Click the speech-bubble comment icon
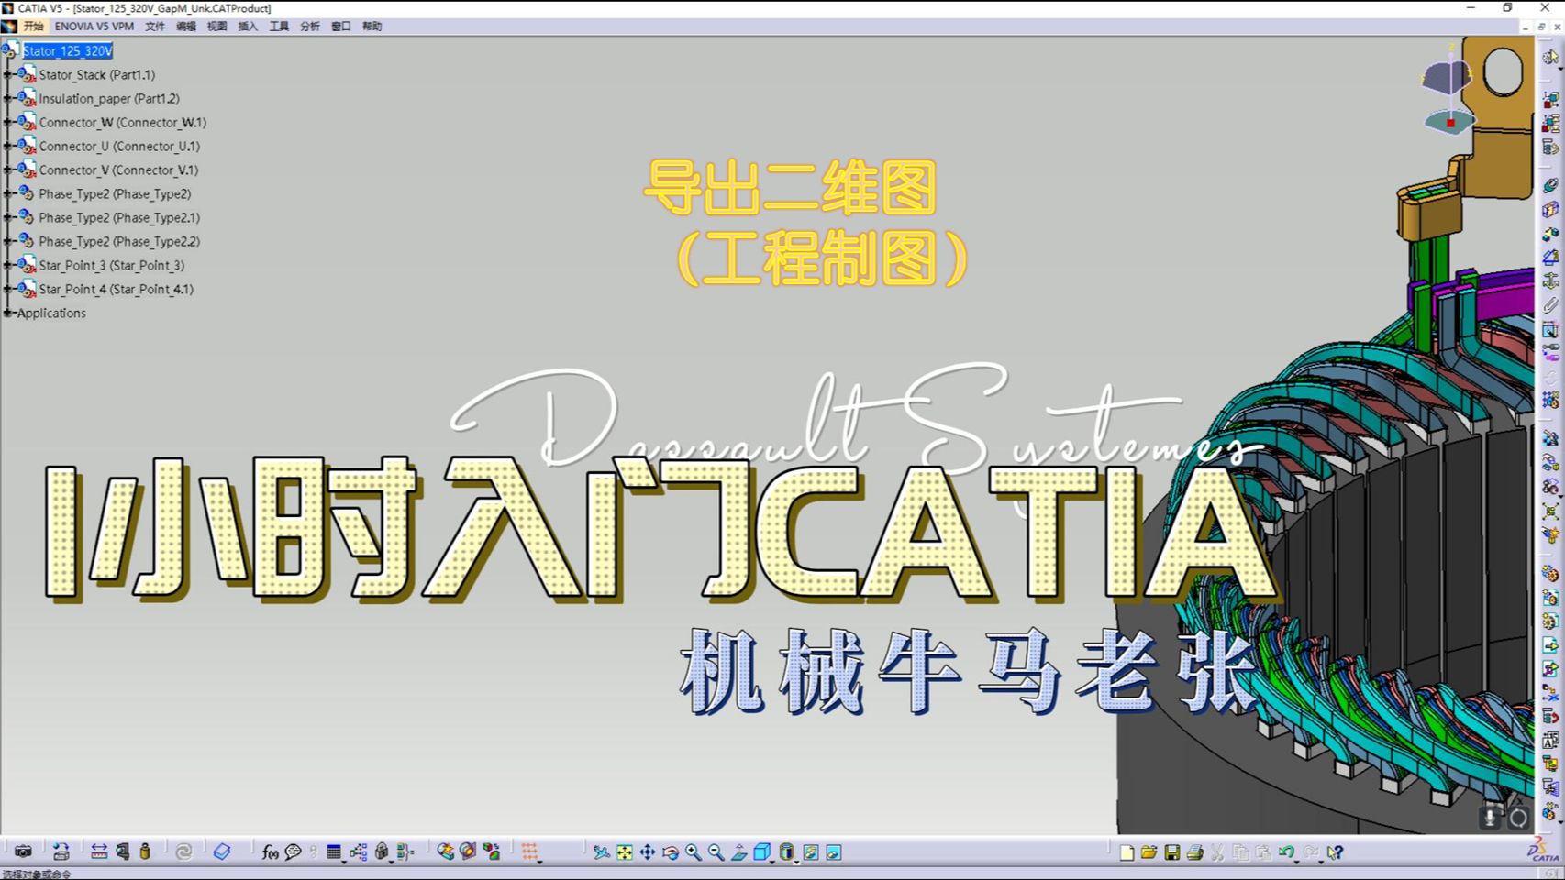Image resolution: width=1565 pixels, height=880 pixels. coord(294,852)
